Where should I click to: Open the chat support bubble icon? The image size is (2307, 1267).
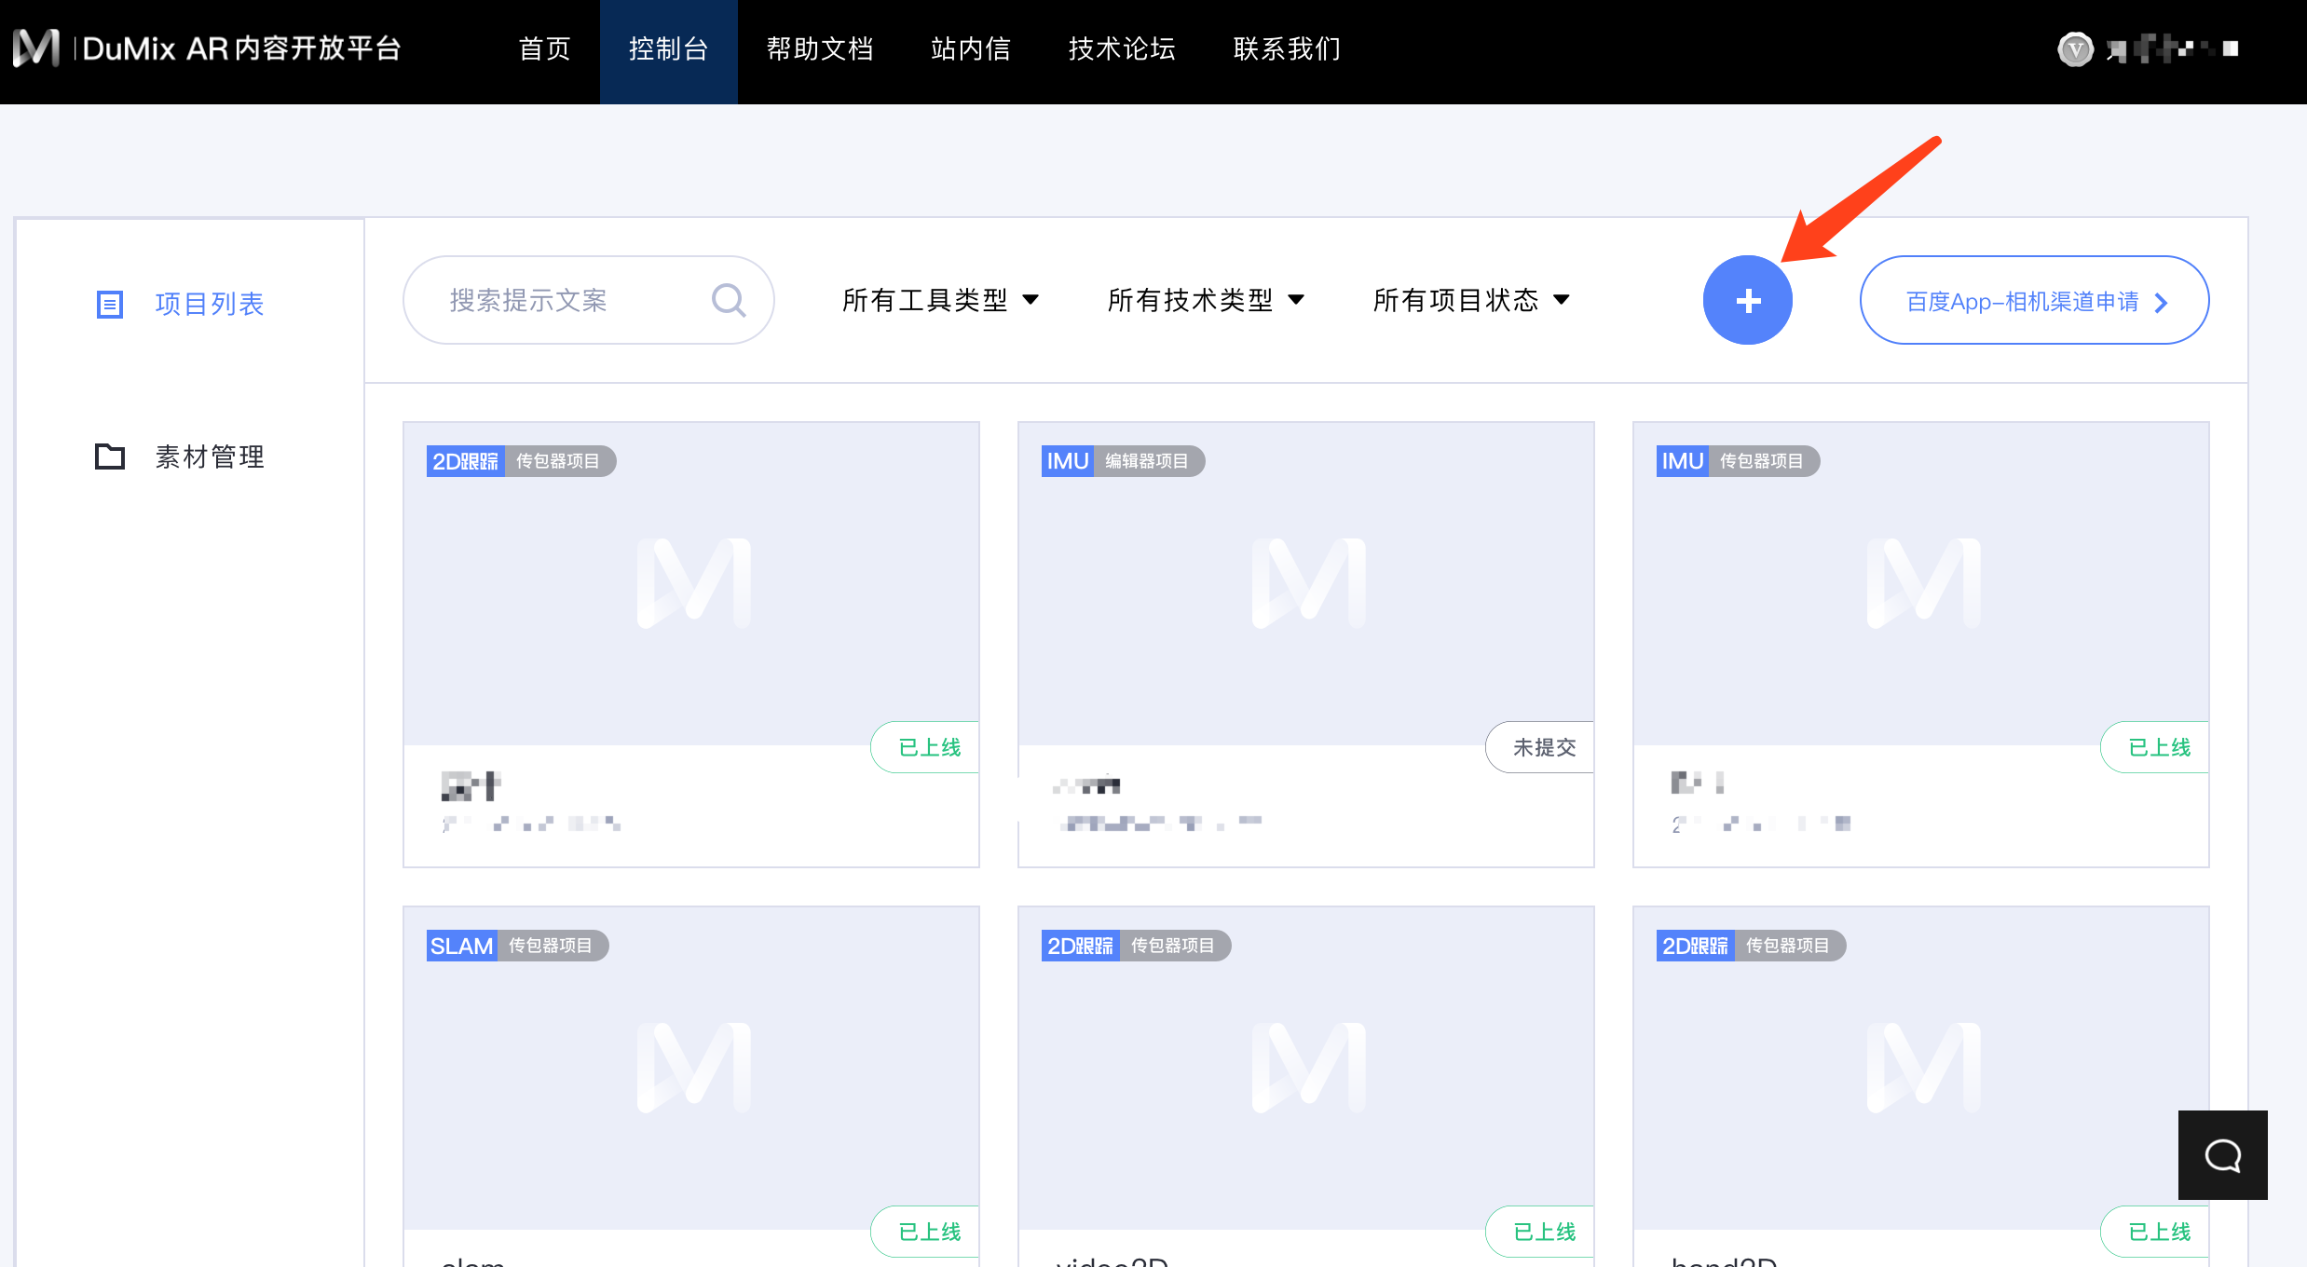2222,1155
